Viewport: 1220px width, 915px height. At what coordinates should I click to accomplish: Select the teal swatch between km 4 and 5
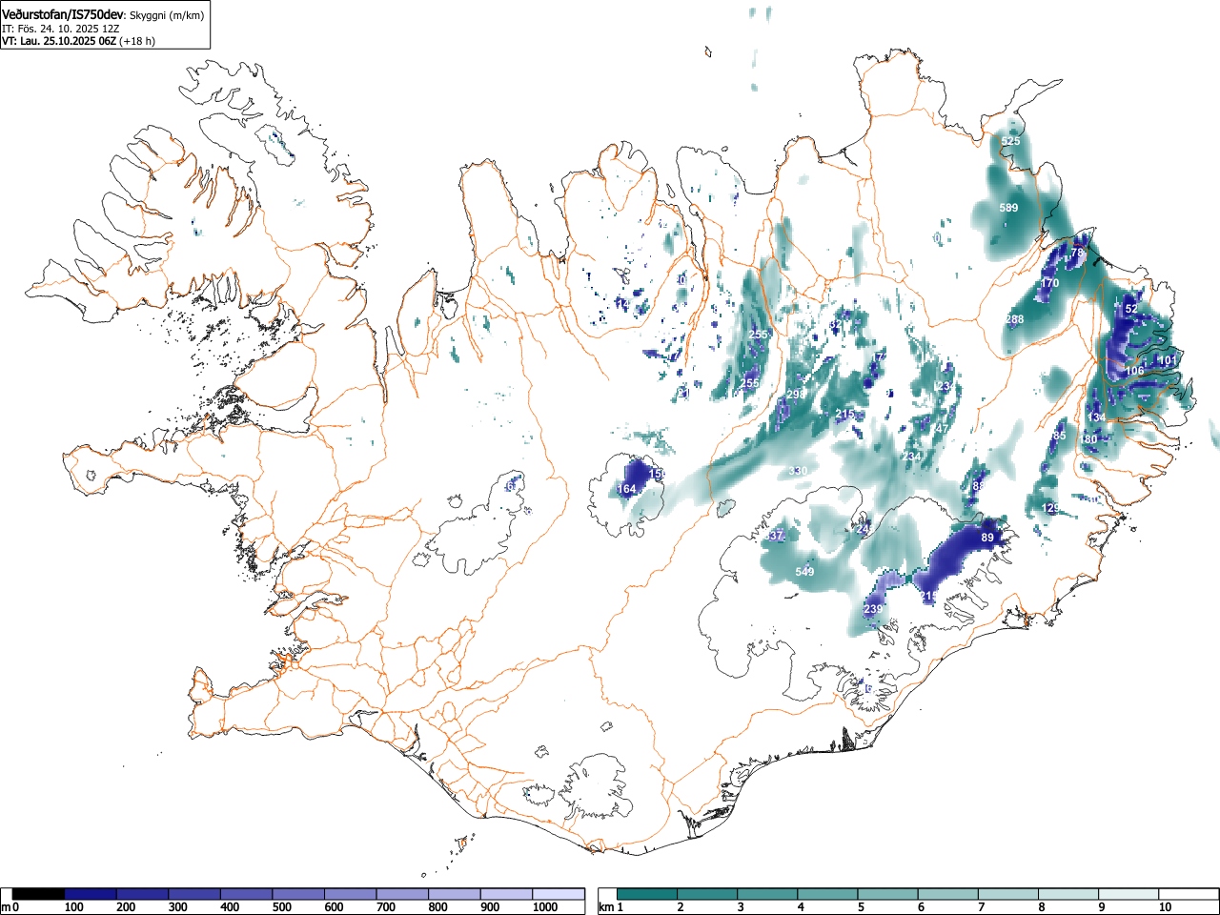click(x=828, y=894)
